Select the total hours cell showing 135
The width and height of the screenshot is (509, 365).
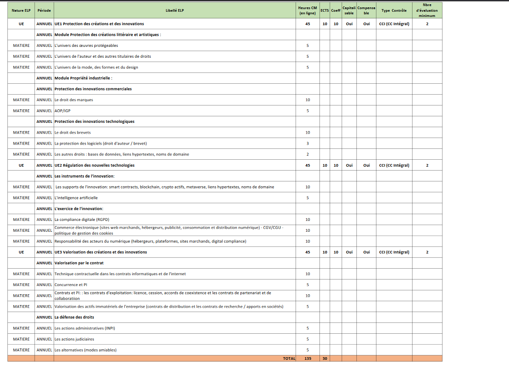click(x=307, y=358)
